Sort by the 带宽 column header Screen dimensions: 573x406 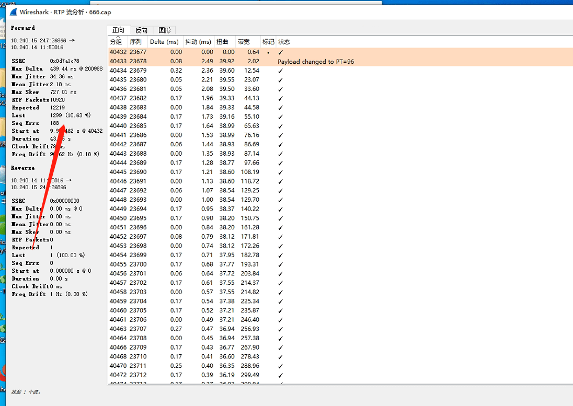click(x=247, y=42)
